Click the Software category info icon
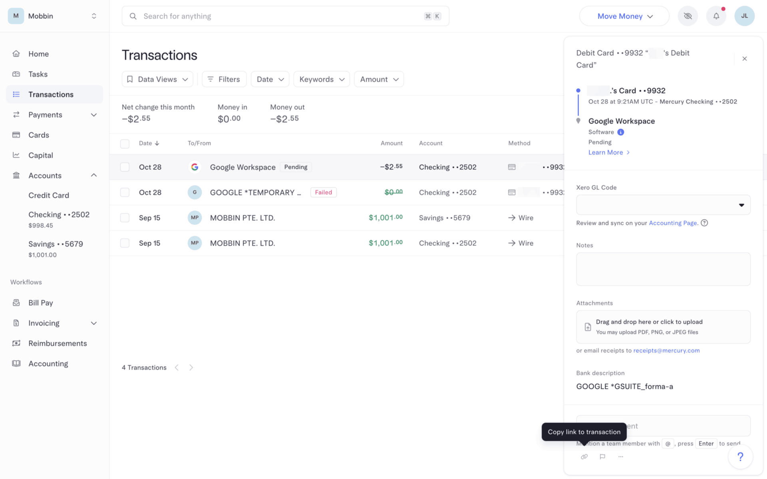This screenshot has width=767, height=479. 620,132
